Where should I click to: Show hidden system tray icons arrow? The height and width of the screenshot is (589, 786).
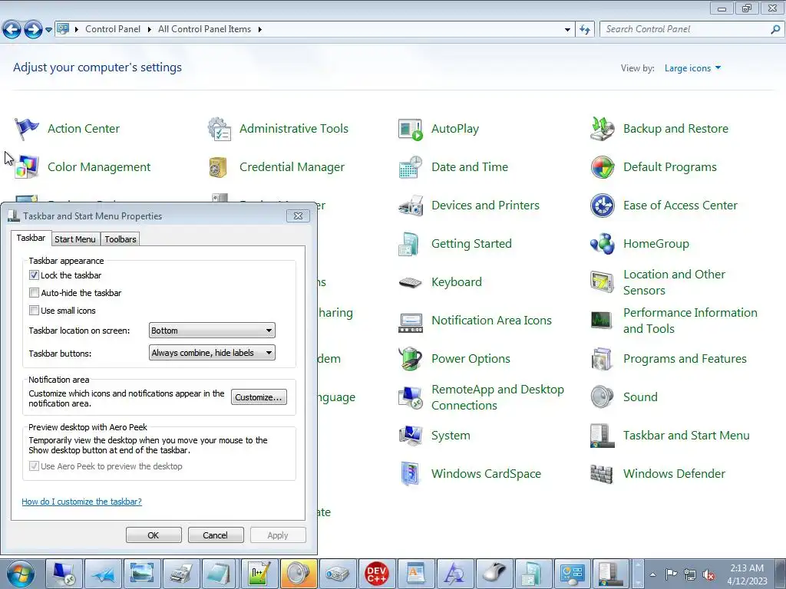[x=652, y=574]
